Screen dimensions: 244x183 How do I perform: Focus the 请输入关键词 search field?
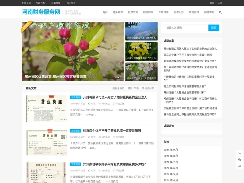point(186,28)
